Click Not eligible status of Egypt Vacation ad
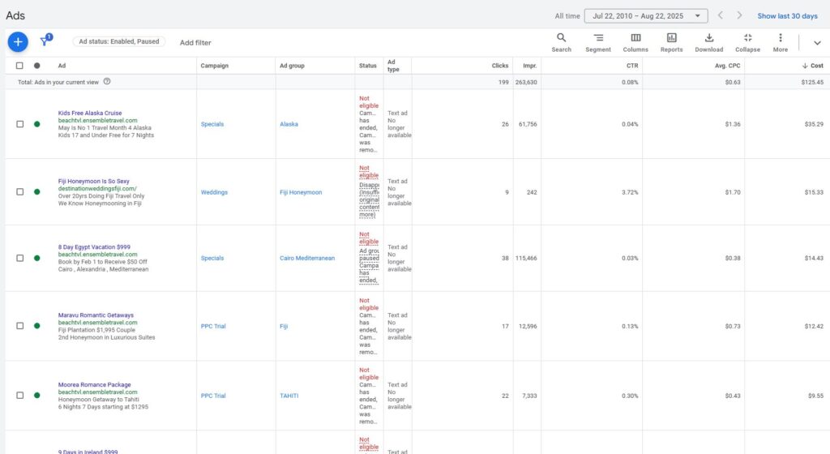The image size is (830, 454). pyautogui.click(x=369, y=238)
